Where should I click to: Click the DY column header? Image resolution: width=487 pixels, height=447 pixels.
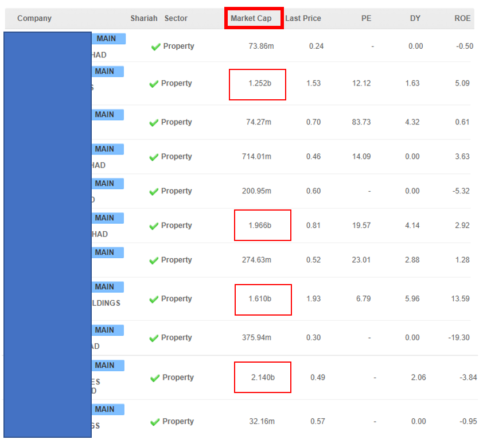415,18
